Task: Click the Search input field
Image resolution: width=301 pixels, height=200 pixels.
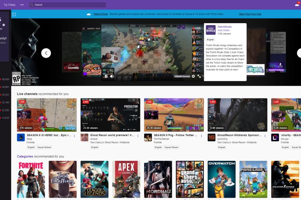Action: [x=67, y=5]
